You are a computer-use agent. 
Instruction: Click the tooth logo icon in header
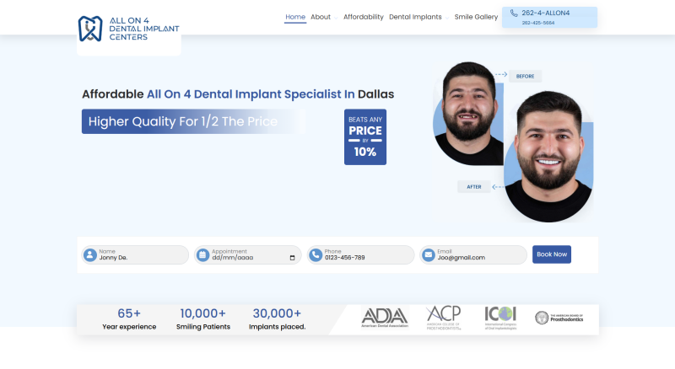(x=90, y=29)
